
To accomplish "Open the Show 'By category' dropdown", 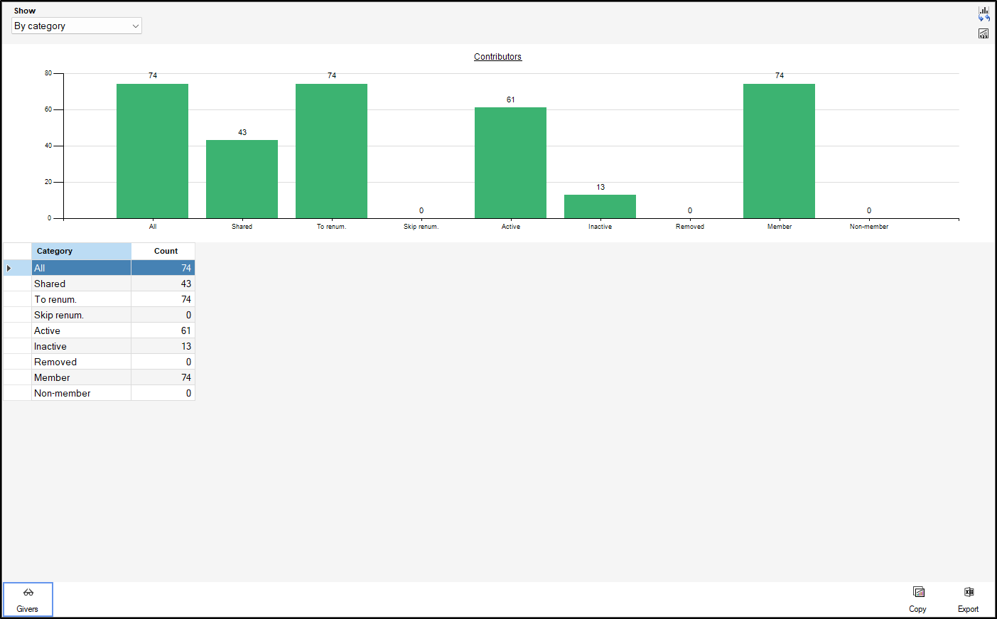I will [x=77, y=26].
